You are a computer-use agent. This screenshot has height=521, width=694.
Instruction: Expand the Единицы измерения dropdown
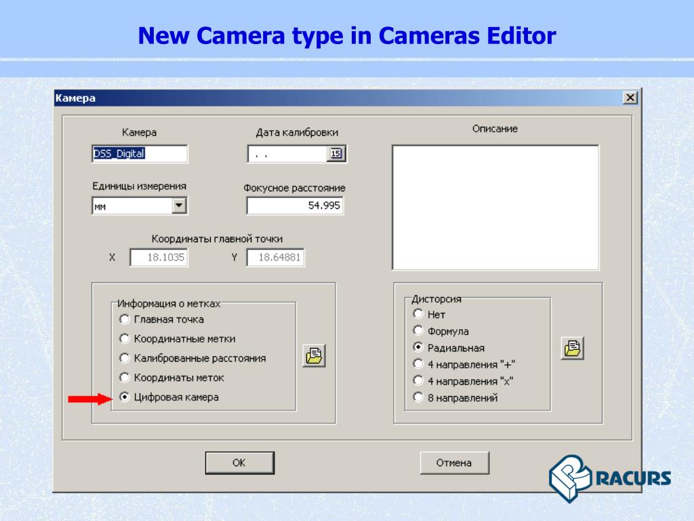(x=179, y=206)
